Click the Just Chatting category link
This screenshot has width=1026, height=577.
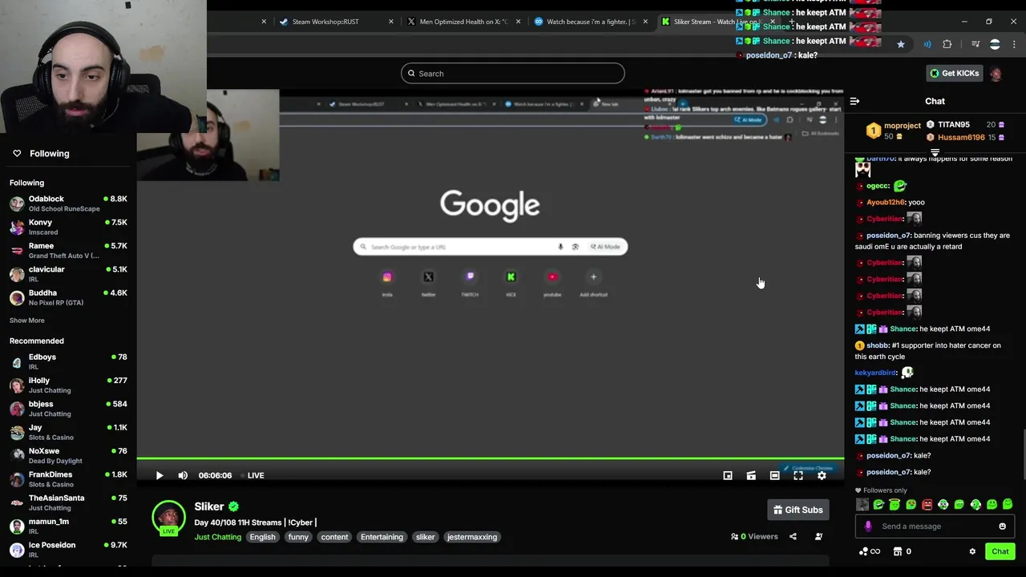point(217,537)
